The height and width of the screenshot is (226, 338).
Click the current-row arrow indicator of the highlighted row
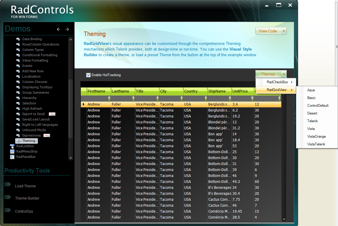84,104
